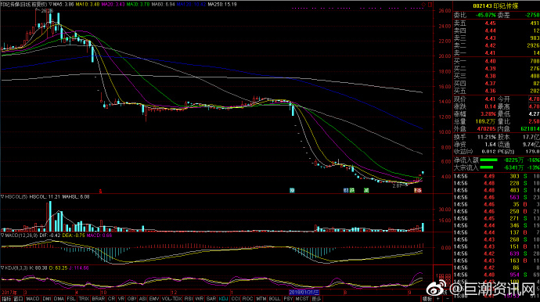Click the zoom-in plus button below chart
The height and width of the screenshot is (302, 540).
click(438, 299)
